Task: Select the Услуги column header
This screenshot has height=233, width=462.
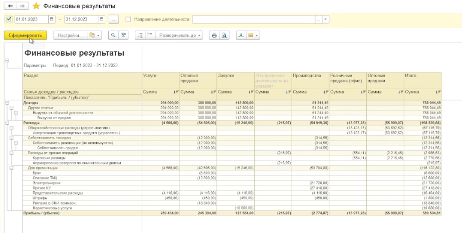Action: [x=161, y=80]
